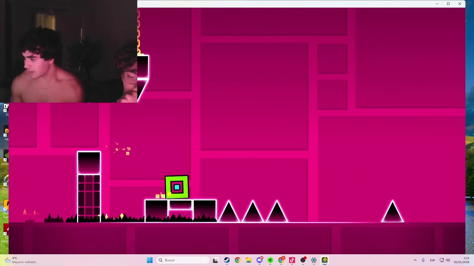
Task: Open the Windows Start menu
Action: click(150, 260)
